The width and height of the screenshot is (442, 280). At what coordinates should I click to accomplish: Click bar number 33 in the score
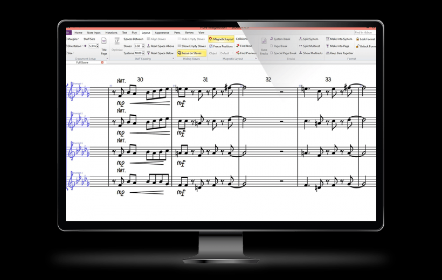(328, 80)
